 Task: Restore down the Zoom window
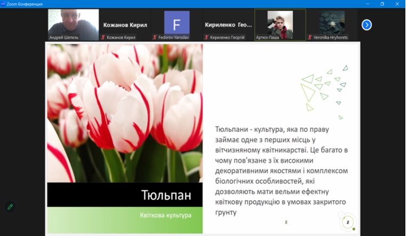point(382,4)
